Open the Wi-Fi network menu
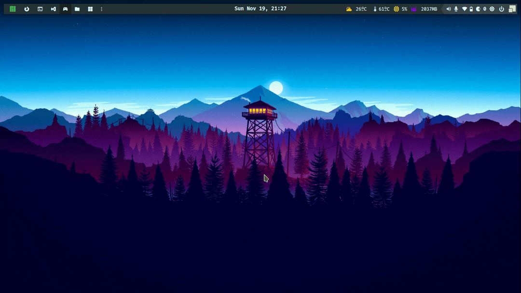Screen dimensions: 521x293 point(464,9)
